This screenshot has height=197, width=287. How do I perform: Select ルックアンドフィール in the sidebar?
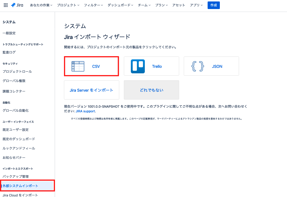click(x=19, y=148)
